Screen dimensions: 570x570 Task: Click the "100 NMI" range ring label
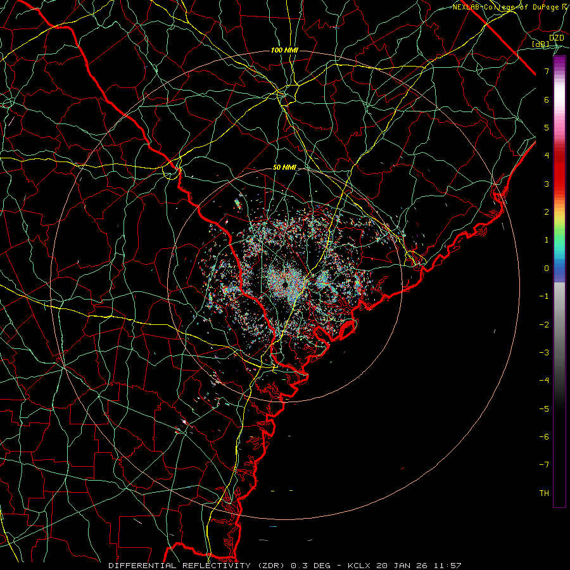tap(284, 50)
